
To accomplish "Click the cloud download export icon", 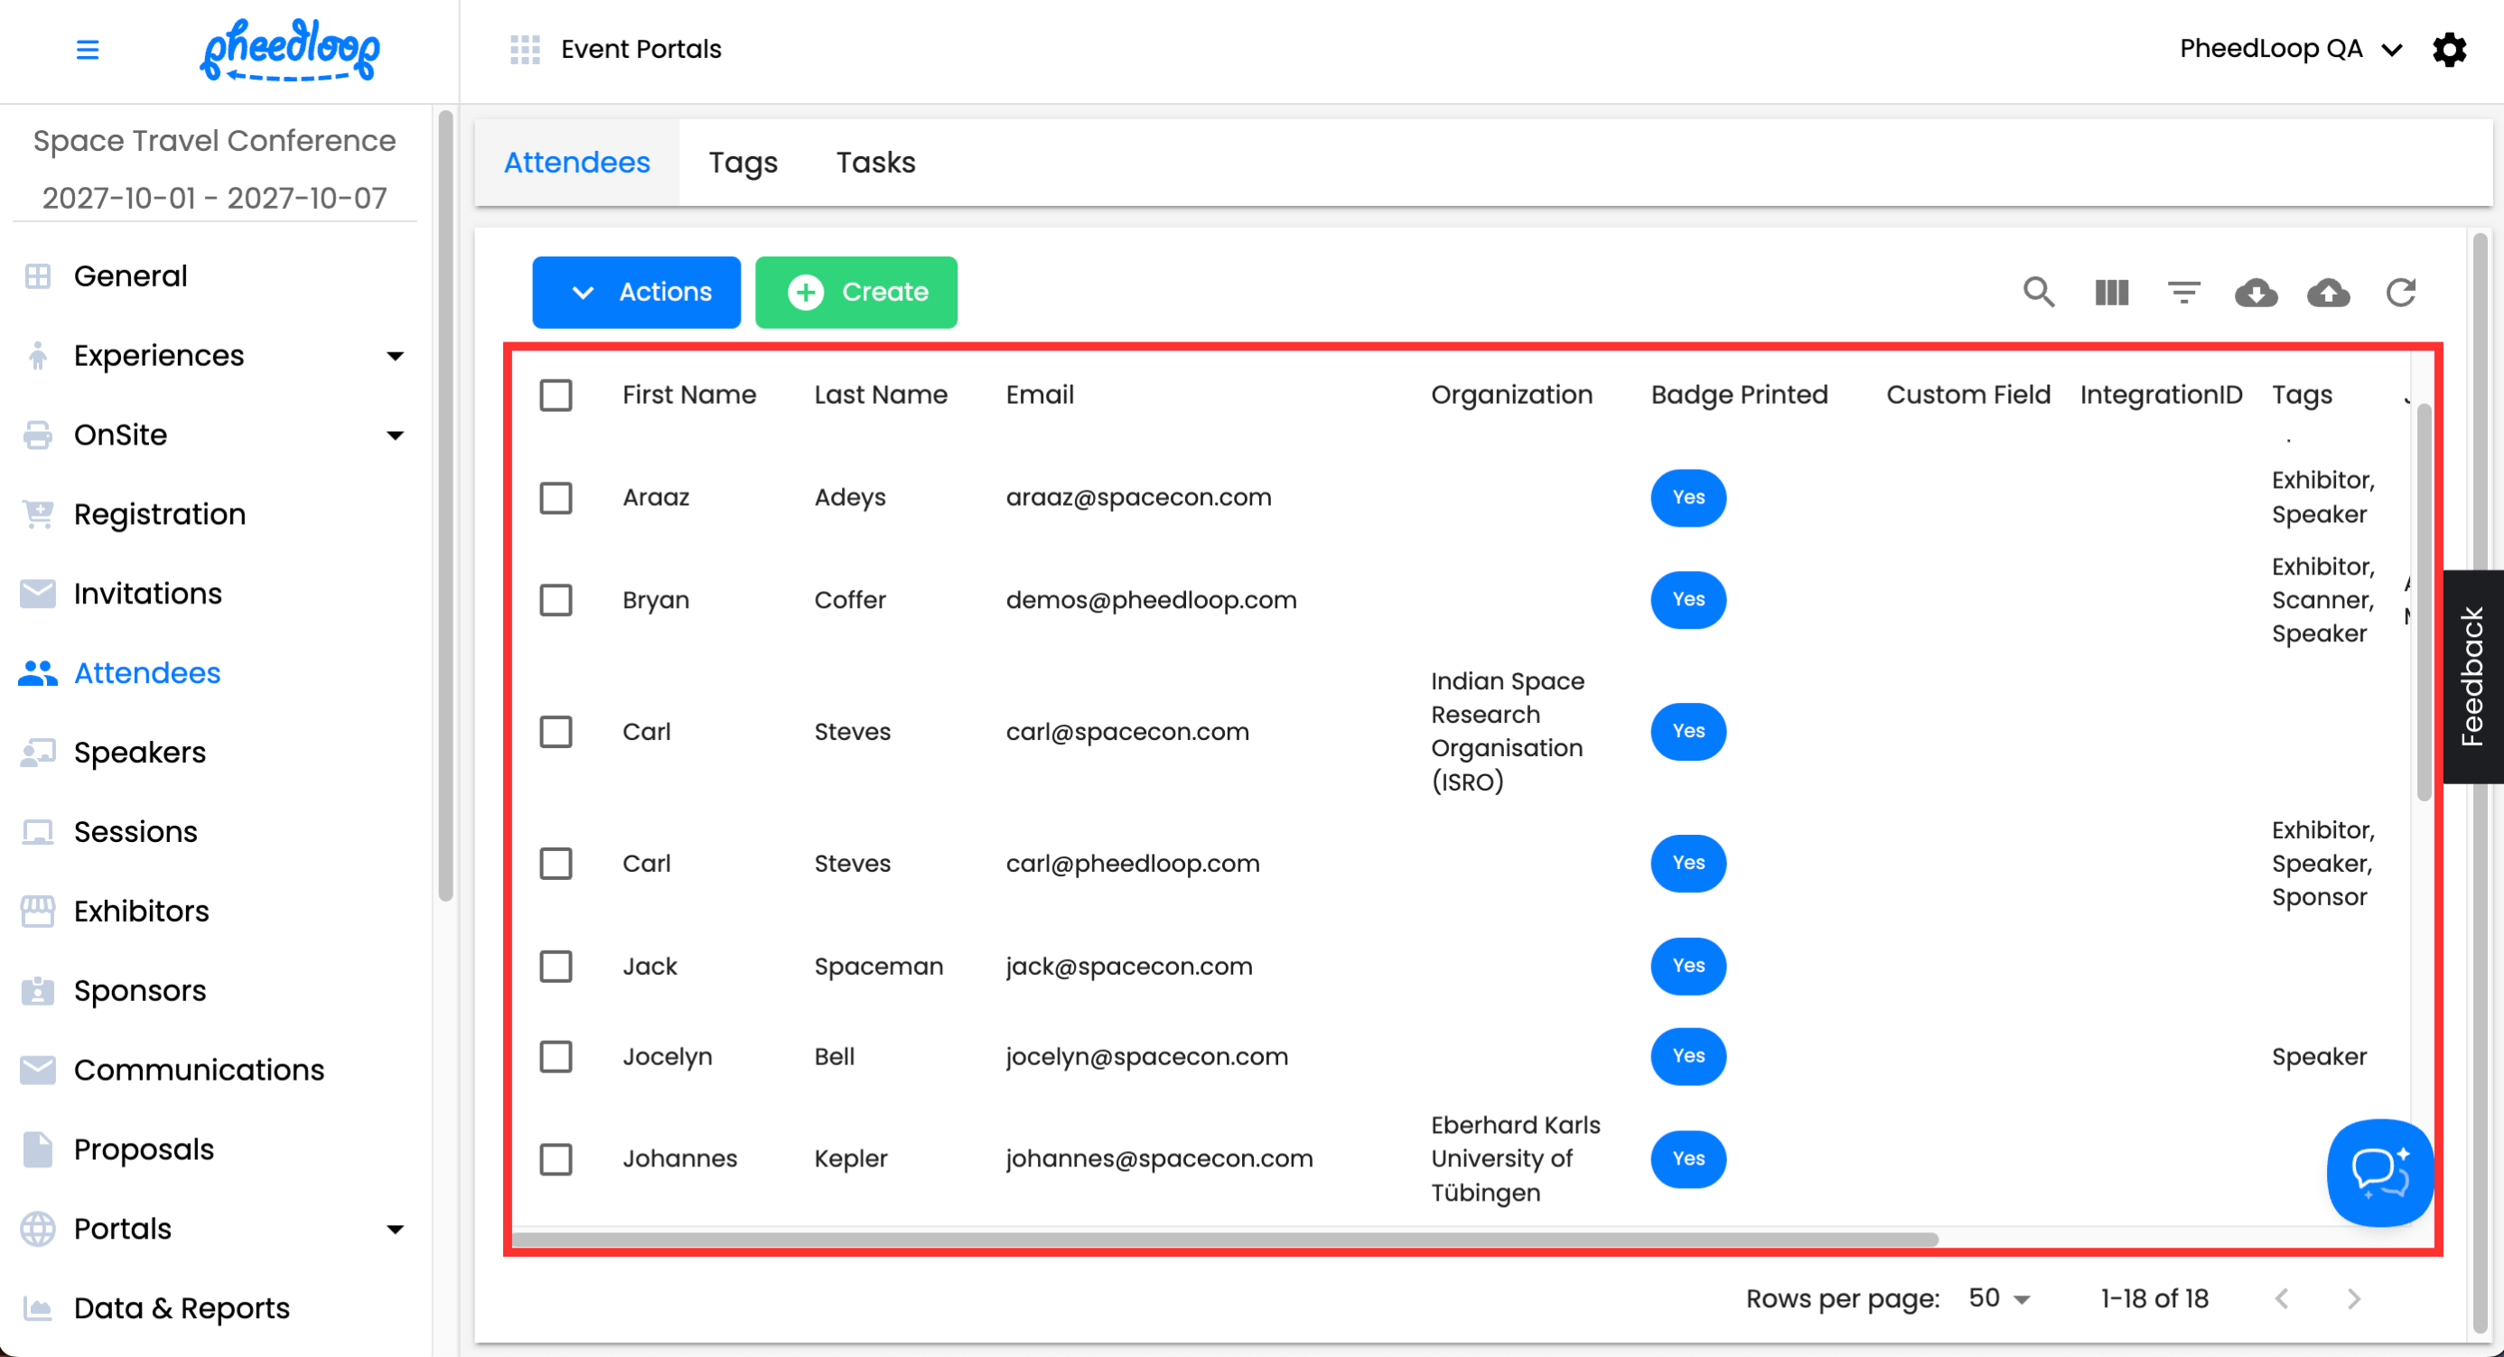I will click(x=2256, y=292).
